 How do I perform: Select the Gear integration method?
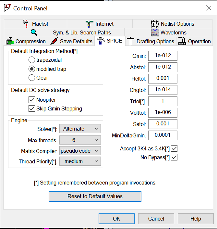tap(38, 78)
